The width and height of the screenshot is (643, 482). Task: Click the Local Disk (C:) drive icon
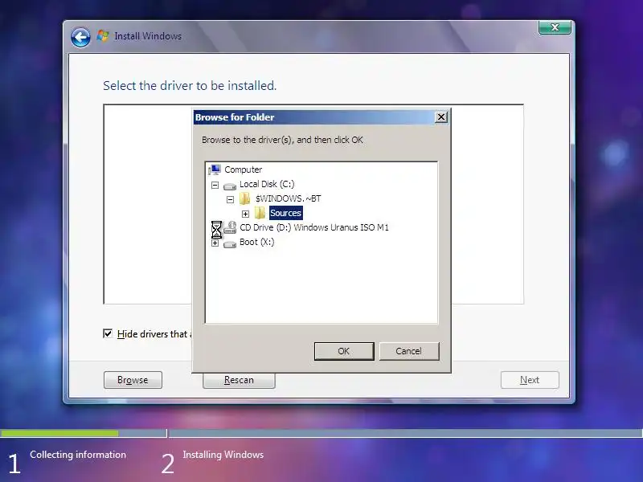point(230,186)
